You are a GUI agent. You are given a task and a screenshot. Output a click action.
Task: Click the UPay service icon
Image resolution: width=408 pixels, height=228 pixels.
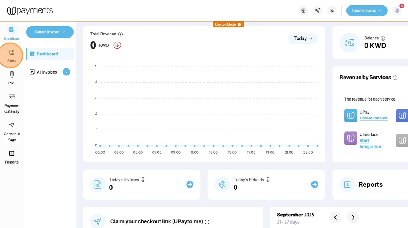(x=350, y=115)
